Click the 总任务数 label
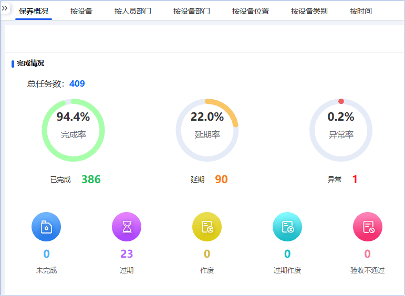This screenshot has height=296, width=405. point(45,83)
